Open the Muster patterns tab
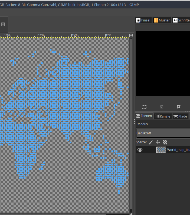 tap(162, 20)
